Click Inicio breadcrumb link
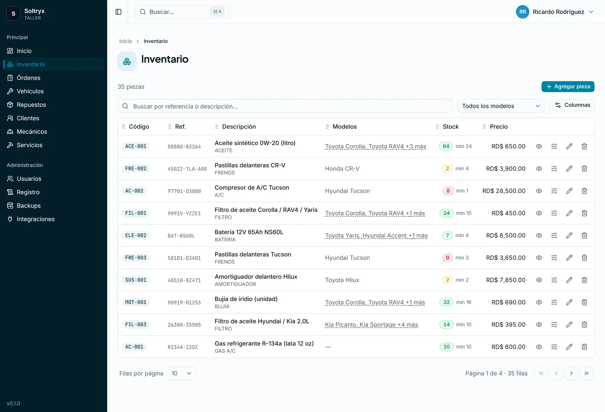 pos(126,41)
